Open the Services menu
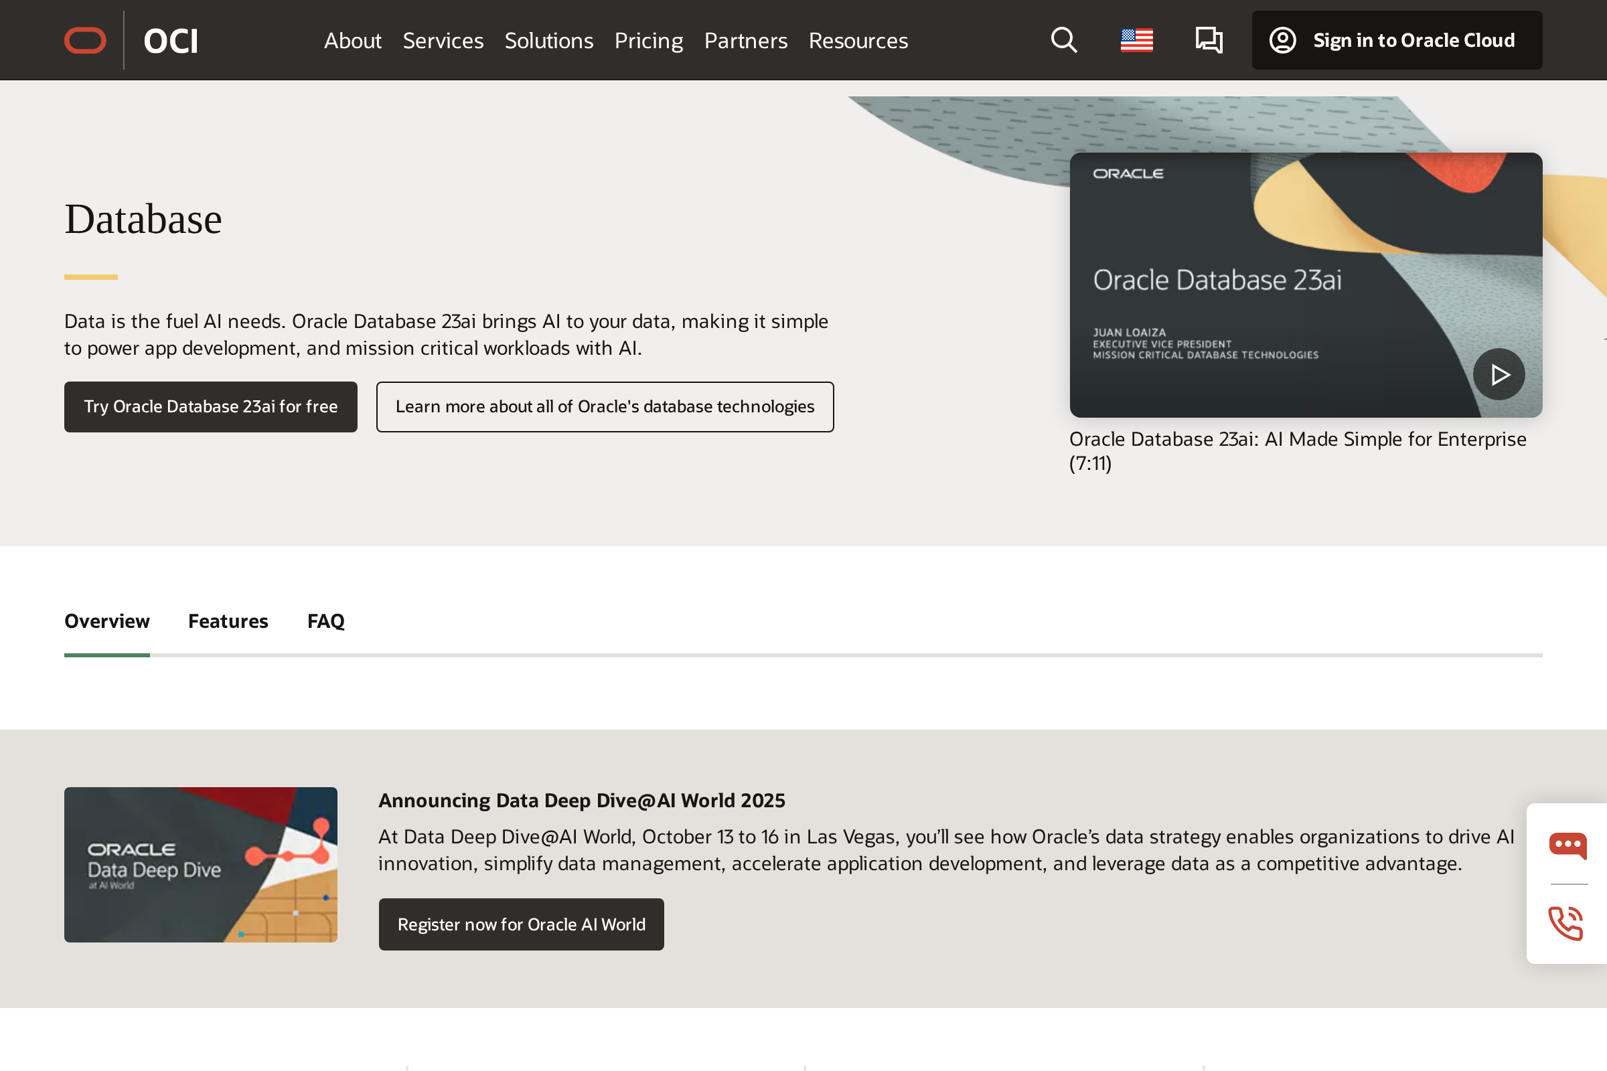1607x1071 pixels. [x=443, y=40]
